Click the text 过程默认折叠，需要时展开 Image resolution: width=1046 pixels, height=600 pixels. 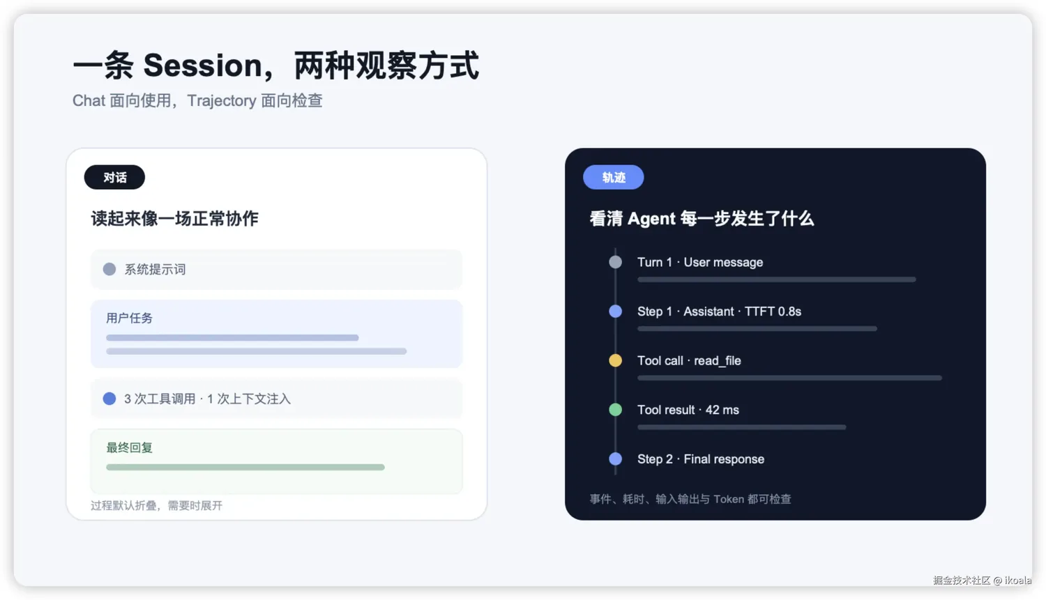[x=156, y=505]
